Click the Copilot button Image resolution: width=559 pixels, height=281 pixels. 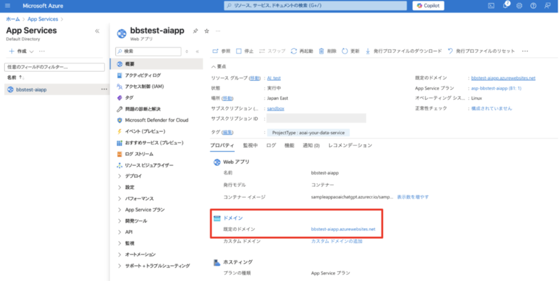428,6
